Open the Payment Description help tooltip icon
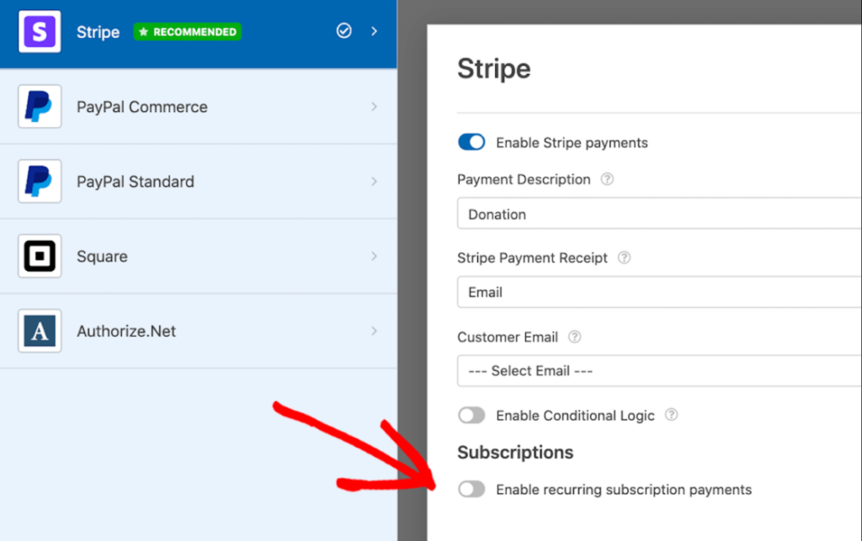 pyautogui.click(x=609, y=179)
